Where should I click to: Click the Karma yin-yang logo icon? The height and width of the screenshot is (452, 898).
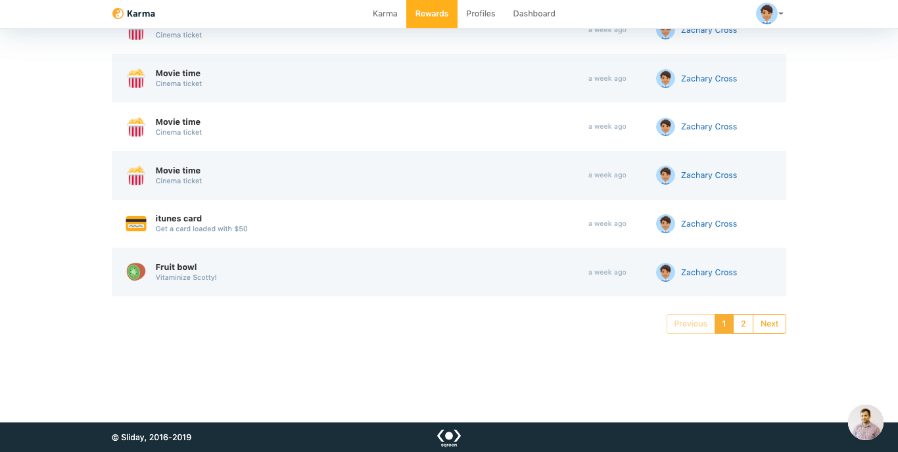point(118,13)
